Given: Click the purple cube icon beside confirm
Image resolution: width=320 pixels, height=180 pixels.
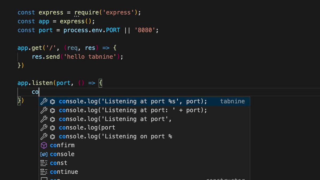Looking at the screenshot, I should pyautogui.click(x=43, y=145).
